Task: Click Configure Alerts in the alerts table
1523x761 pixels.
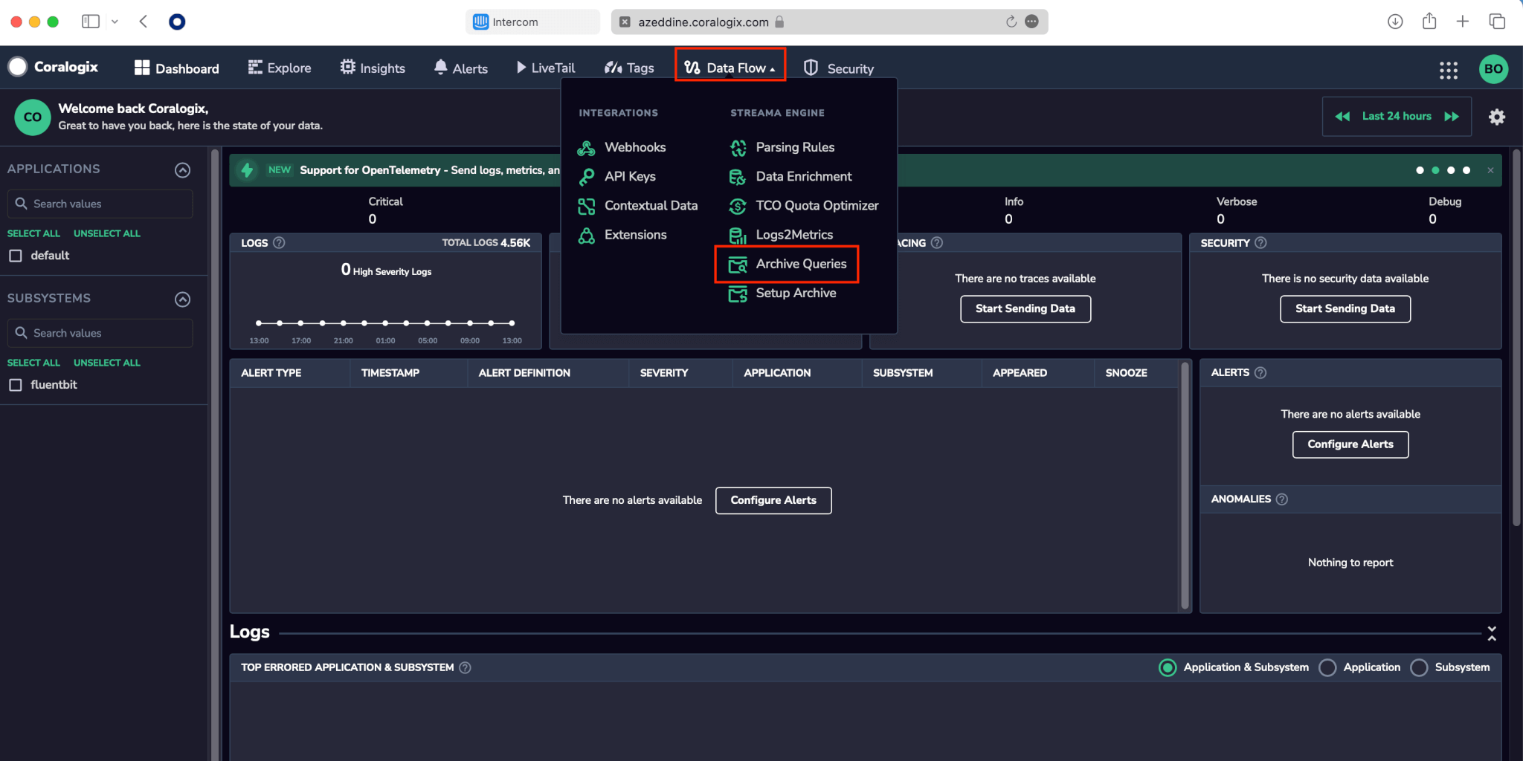Action: [x=773, y=501]
